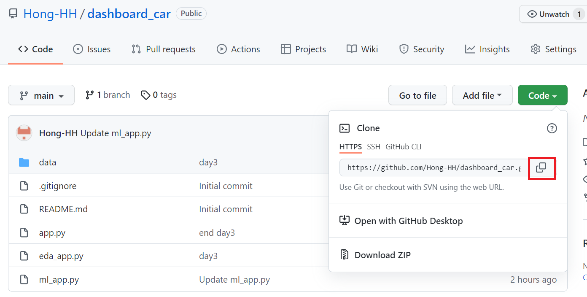Switch to the Code tab
The image size is (587, 297).
click(x=35, y=49)
